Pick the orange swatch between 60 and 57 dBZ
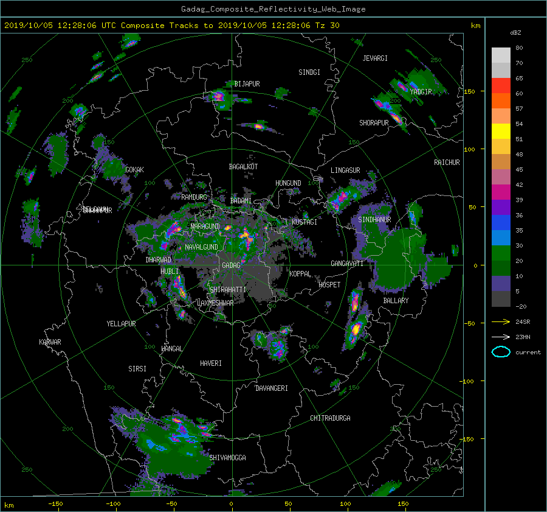The width and height of the screenshot is (547, 512). (501, 100)
